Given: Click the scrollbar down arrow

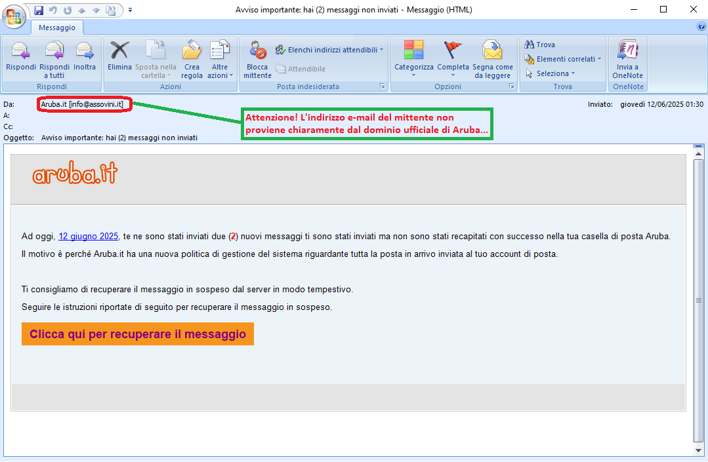Looking at the screenshot, I should pyautogui.click(x=699, y=451).
